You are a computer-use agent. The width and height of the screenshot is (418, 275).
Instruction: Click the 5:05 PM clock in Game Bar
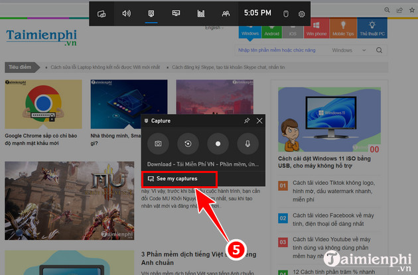(x=257, y=13)
